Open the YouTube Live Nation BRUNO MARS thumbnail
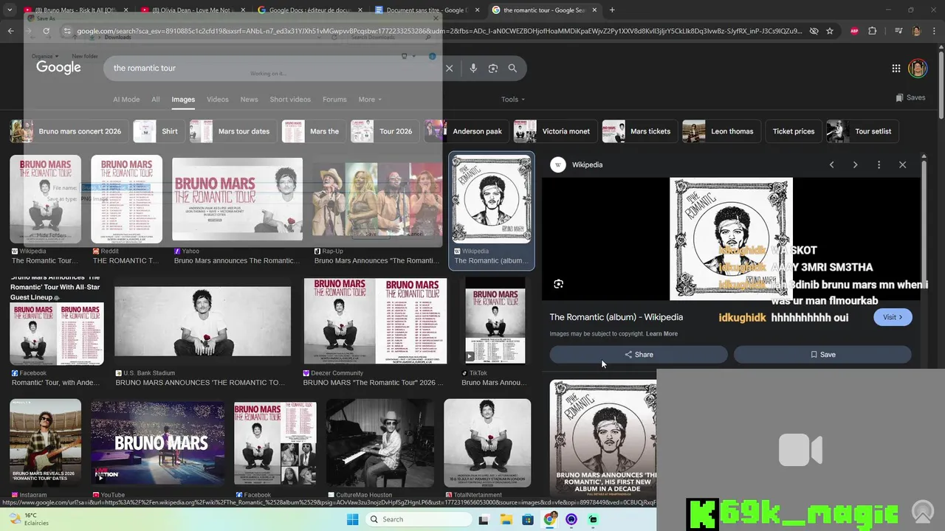Screen dimensions: 945x531 pyautogui.click(x=157, y=442)
